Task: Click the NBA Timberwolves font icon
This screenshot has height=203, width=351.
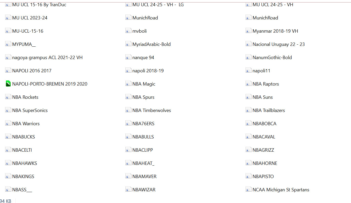Action: tap(128, 110)
